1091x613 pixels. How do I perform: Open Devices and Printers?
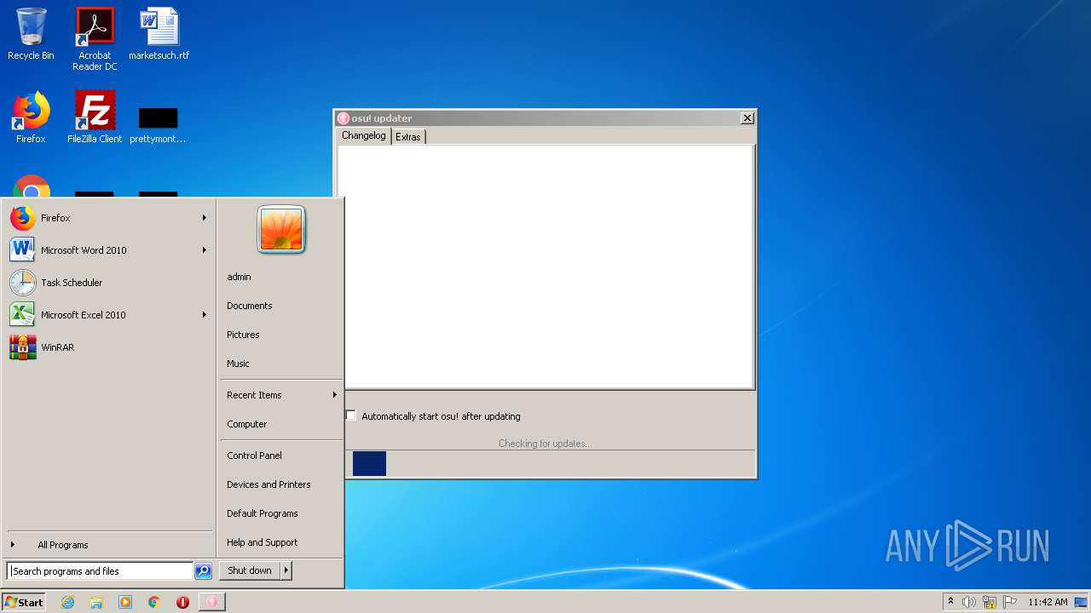(280, 484)
